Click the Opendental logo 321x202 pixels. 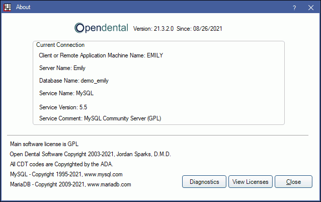point(101,28)
